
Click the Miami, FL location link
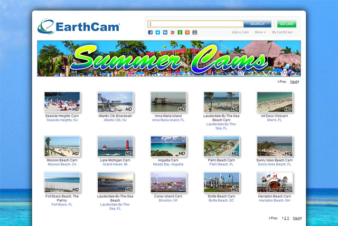point(275,120)
